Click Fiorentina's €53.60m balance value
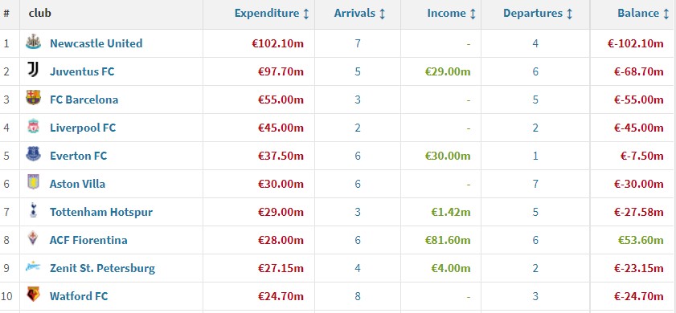Screen dimensions: 676x313 [x=641, y=240]
